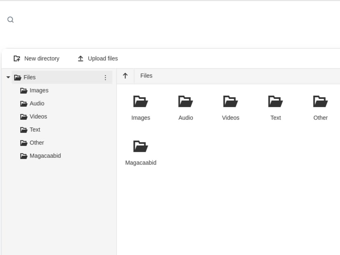Select Magacaabid in the sidebar tree
The height and width of the screenshot is (255, 340).
coord(45,156)
